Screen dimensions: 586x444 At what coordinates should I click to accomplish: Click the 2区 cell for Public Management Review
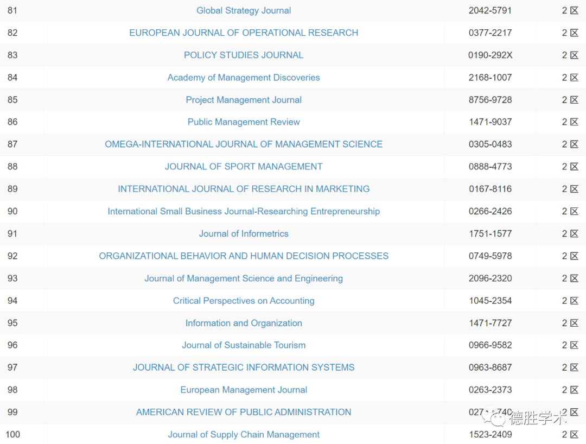tap(570, 122)
